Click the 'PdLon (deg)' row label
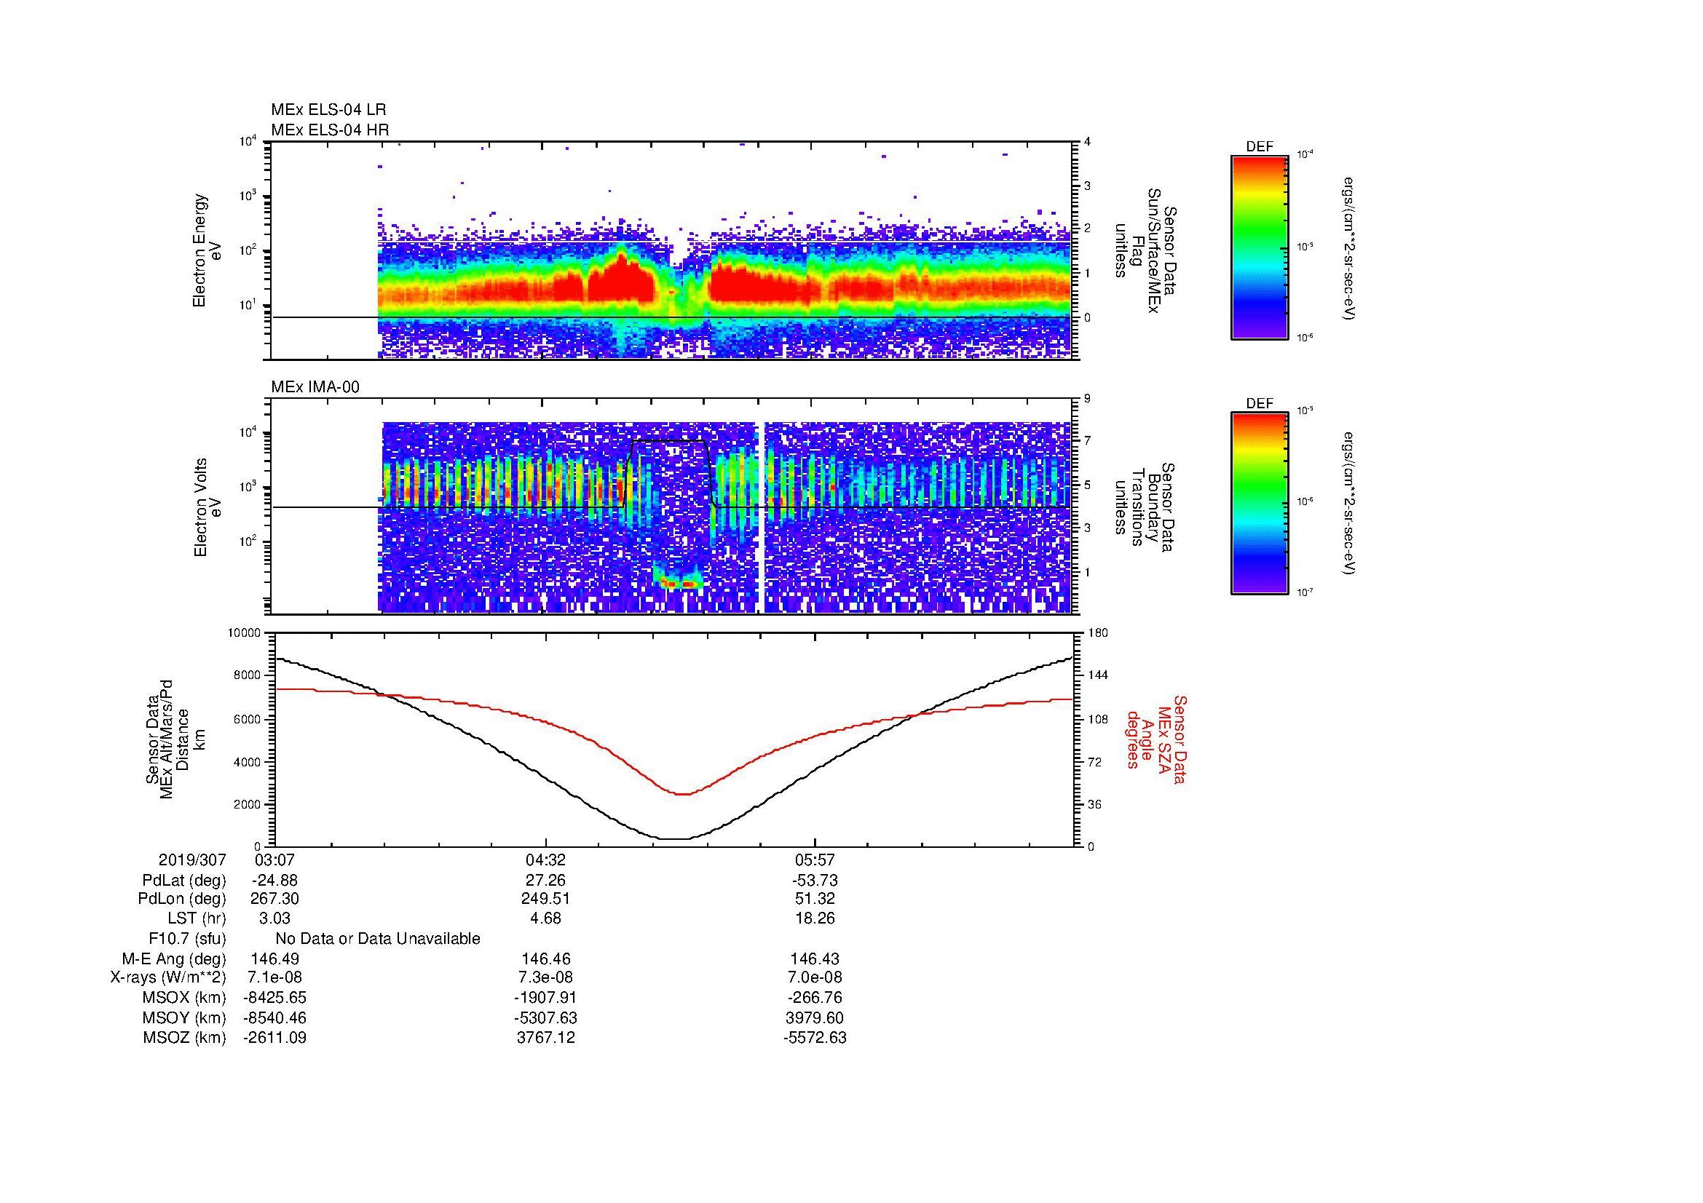This screenshot has height=1203, width=1703. tap(182, 899)
